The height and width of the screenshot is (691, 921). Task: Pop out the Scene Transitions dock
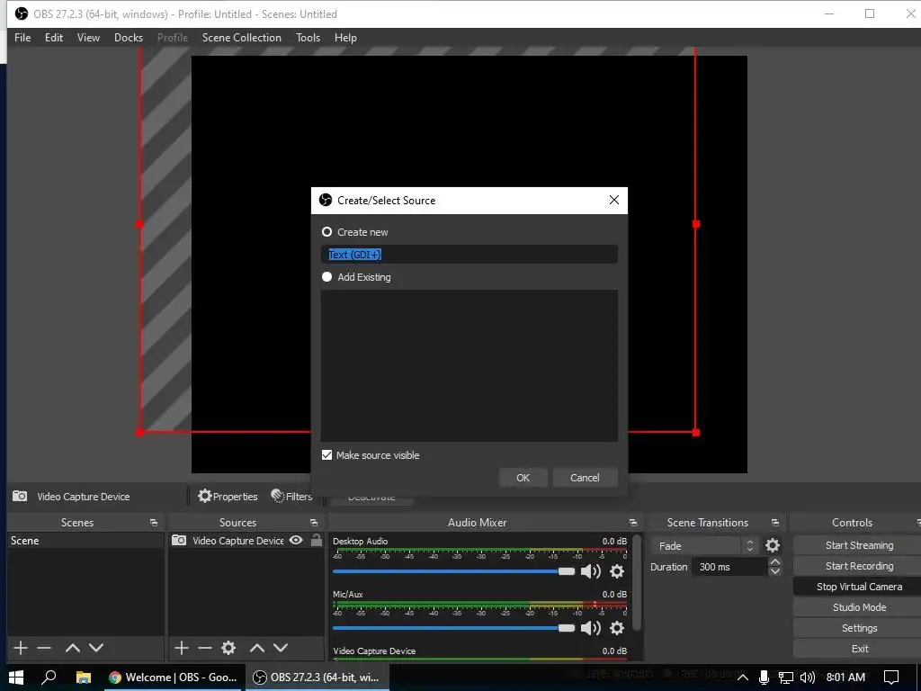[774, 523]
